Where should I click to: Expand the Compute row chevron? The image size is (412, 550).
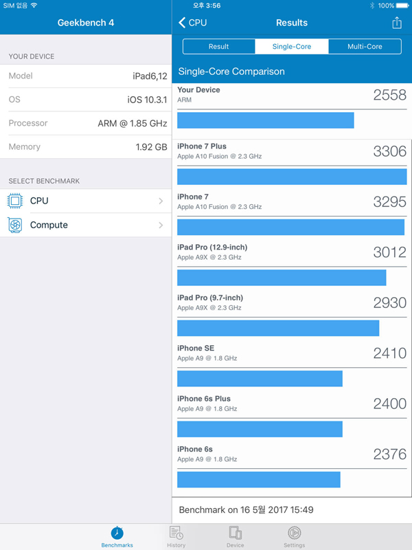(x=161, y=225)
